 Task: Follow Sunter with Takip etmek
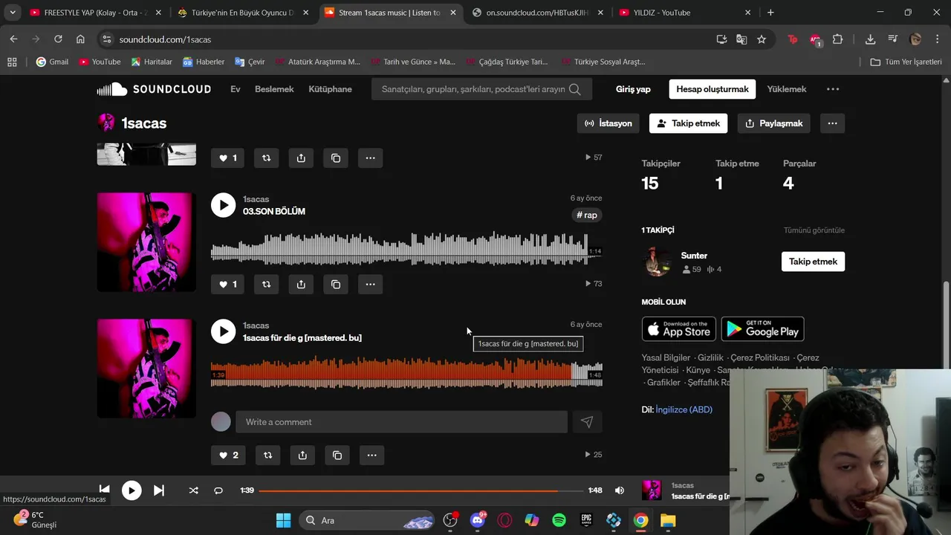click(x=813, y=262)
